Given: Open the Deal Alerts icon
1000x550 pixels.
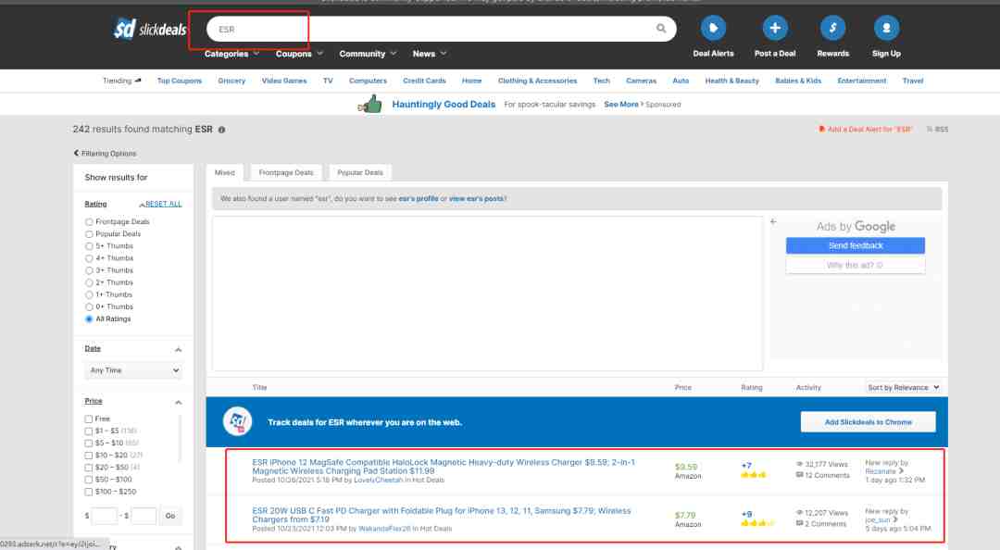Looking at the screenshot, I should (x=713, y=28).
